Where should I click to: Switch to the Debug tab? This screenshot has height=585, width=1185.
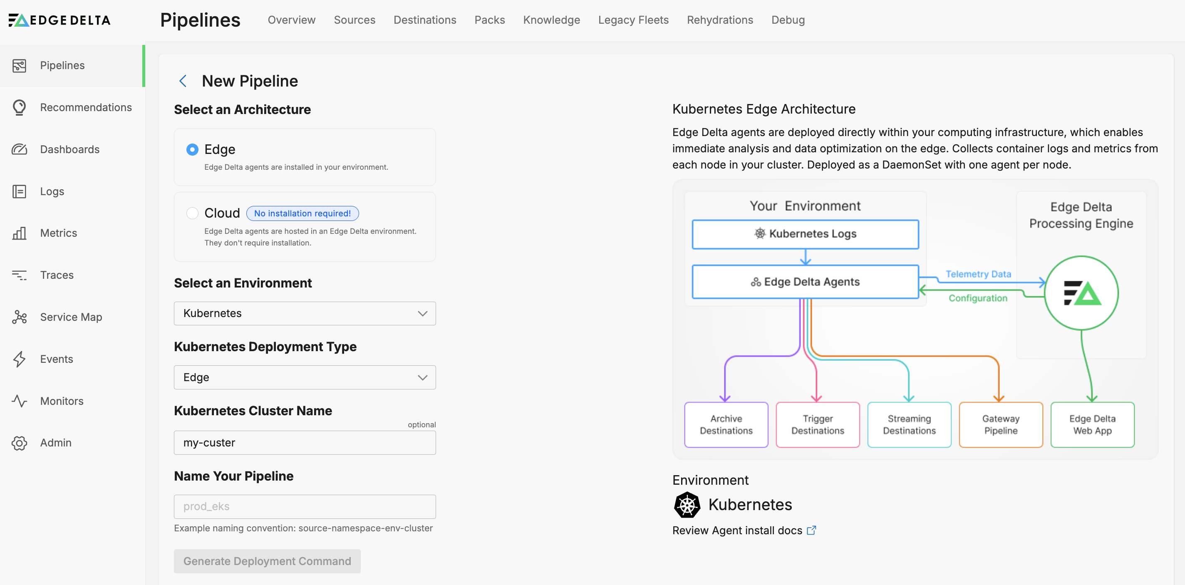tap(788, 20)
